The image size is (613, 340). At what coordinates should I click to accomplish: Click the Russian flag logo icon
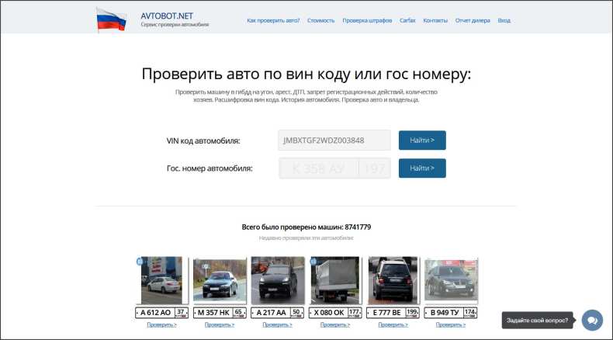[x=111, y=19]
